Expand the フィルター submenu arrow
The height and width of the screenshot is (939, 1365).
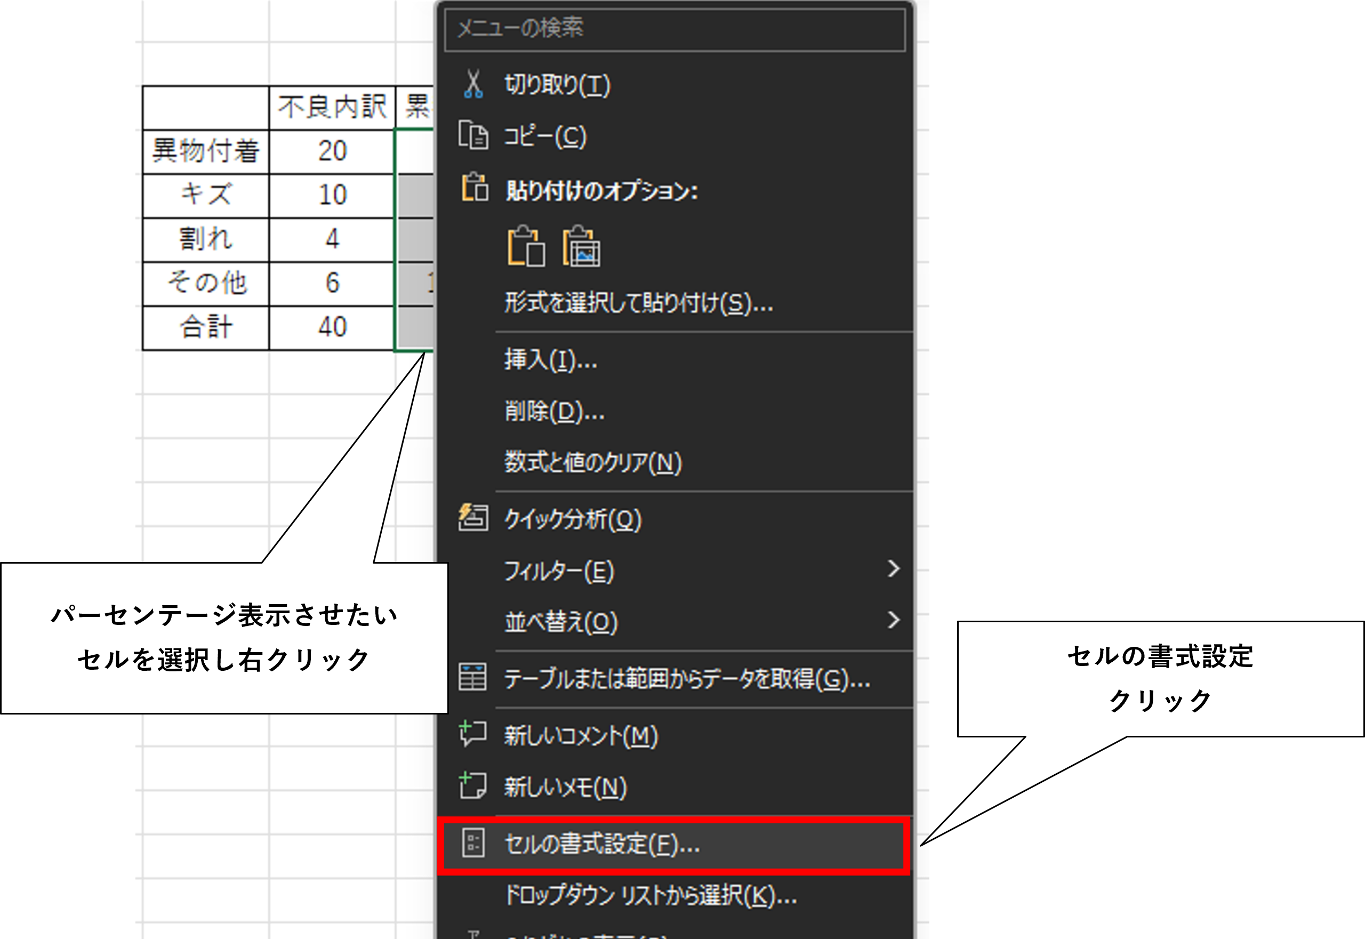(x=893, y=568)
